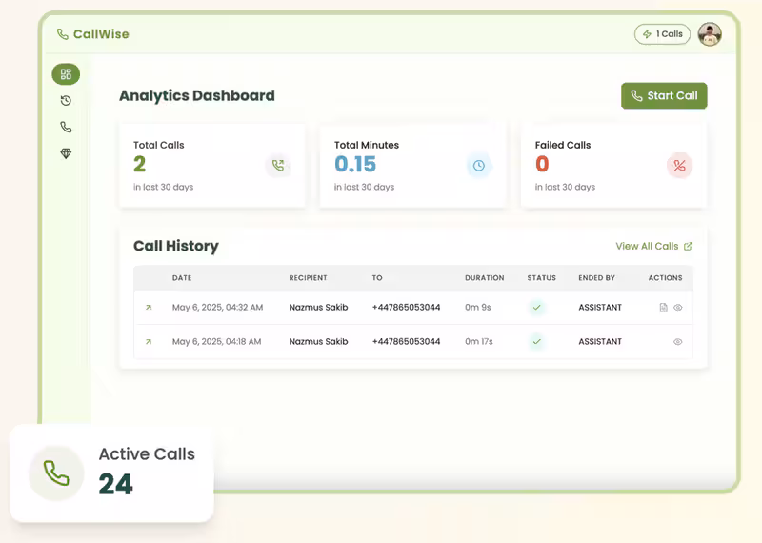Click the phone number in the 0m 17s row
762x543 pixels.
(407, 342)
